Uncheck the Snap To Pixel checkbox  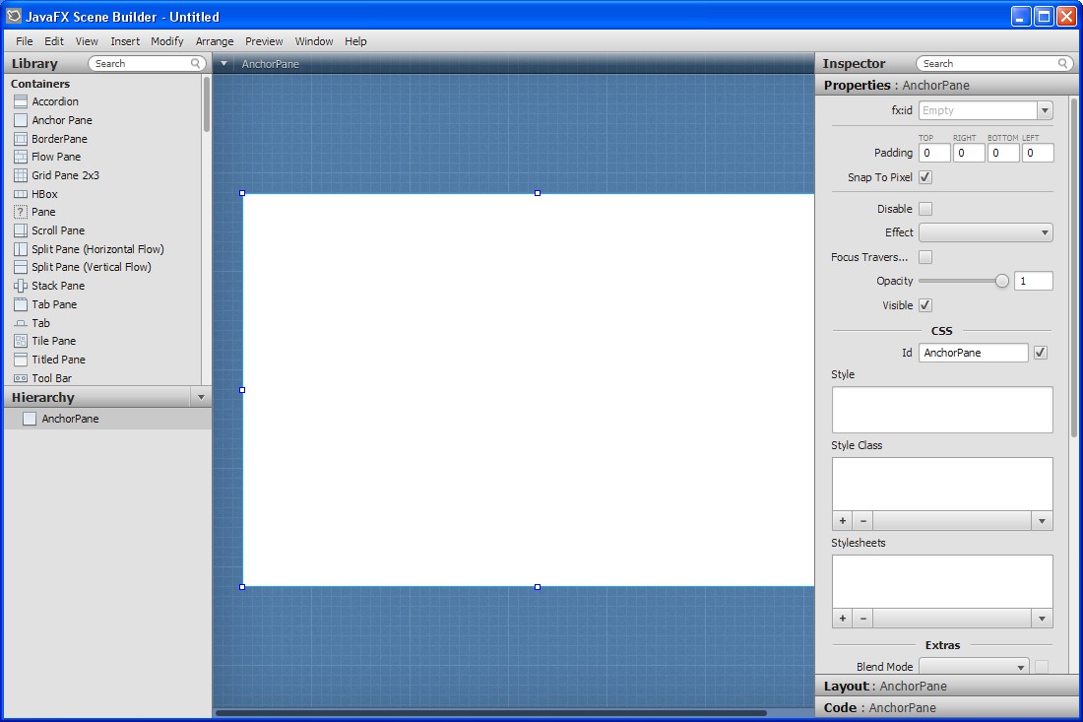coord(925,177)
